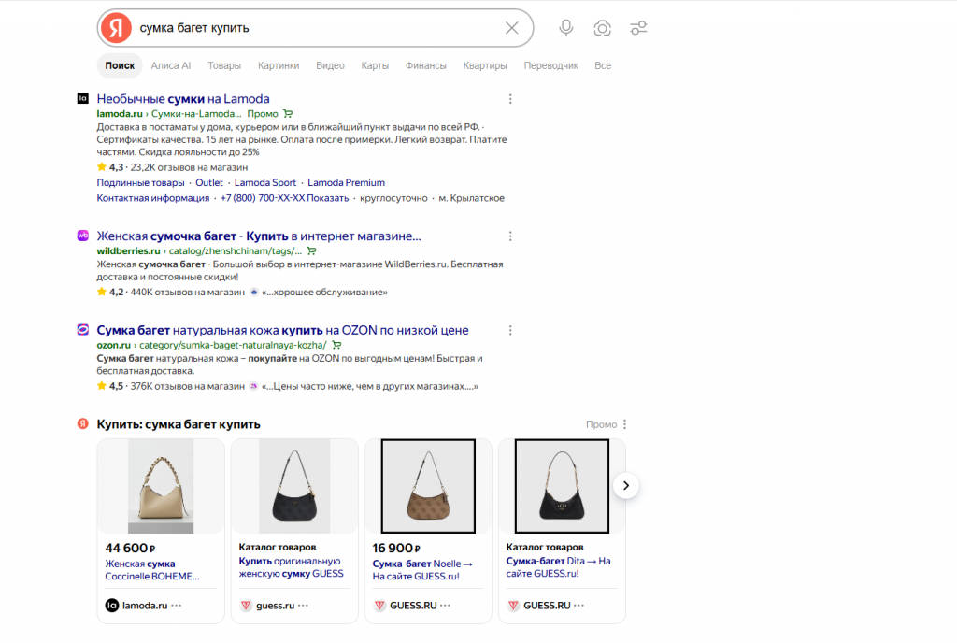Click the Wildberries rating star
This screenshot has width=957, height=643.
(x=101, y=292)
